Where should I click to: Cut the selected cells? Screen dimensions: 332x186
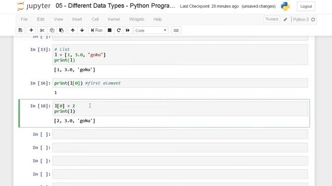42,30
